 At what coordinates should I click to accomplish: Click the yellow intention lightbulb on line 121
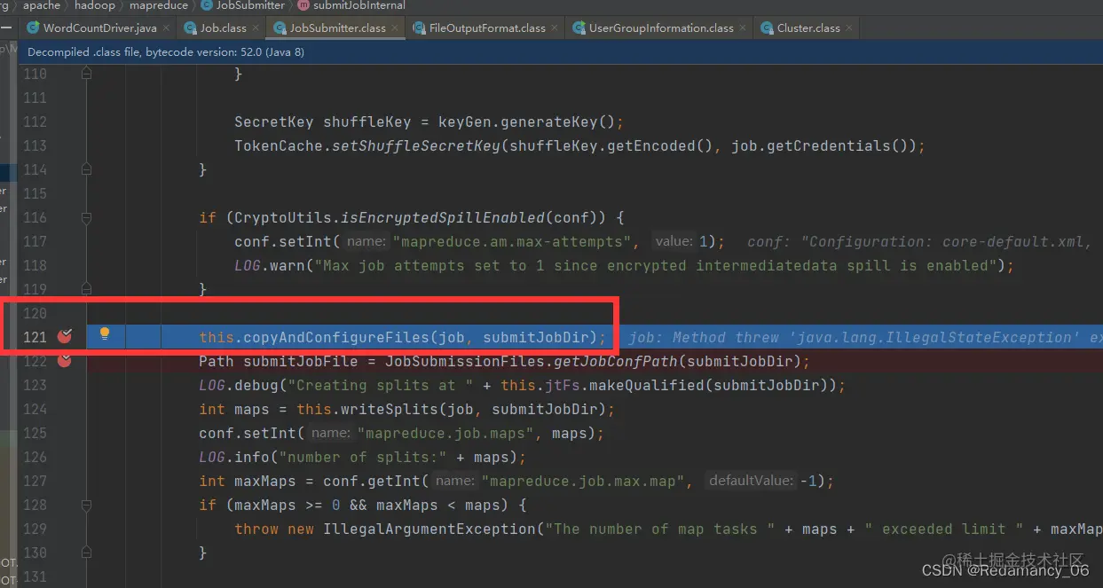click(104, 334)
